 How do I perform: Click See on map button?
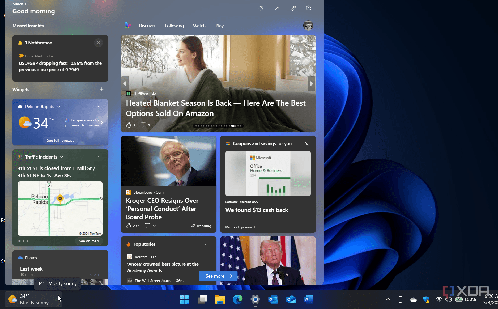click(89, 241)
